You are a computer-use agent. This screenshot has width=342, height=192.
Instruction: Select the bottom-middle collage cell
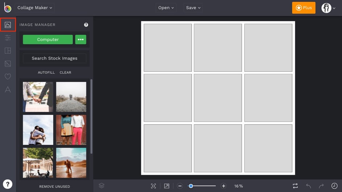pos(218,148)
